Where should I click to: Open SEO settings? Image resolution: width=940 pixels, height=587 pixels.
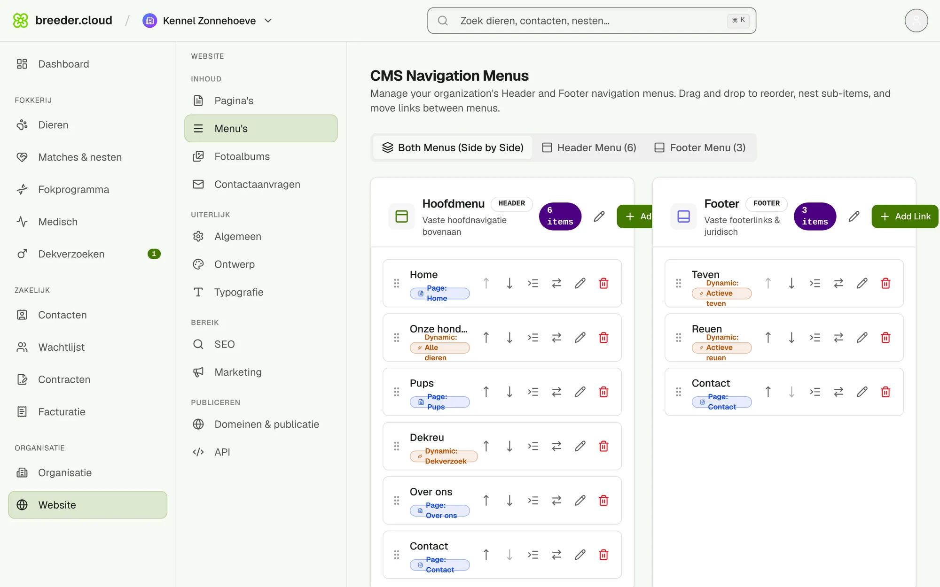261,344
